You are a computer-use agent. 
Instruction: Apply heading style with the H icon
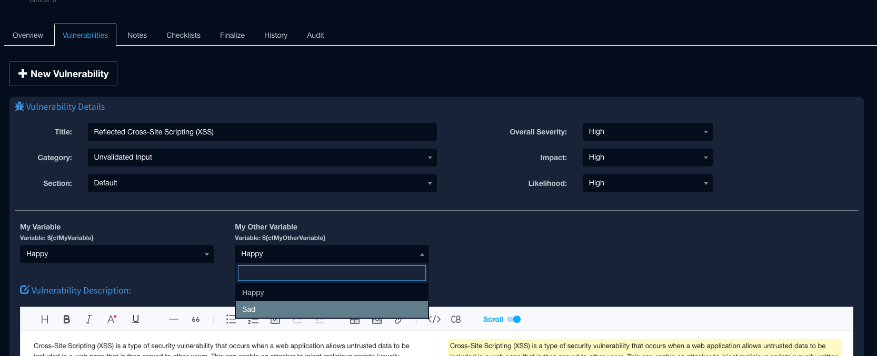click(45, 319)
